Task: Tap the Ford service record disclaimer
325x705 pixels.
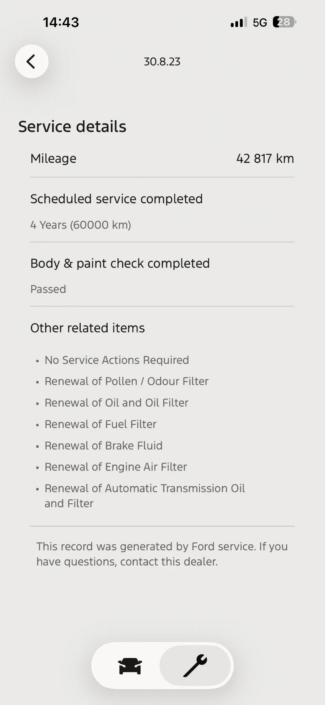Action: [x=162, y=554]
